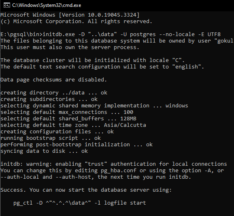Screen dimensions: 234x216
Task: Click the shared_buffers 128MB value
Action: click(128, 119)
